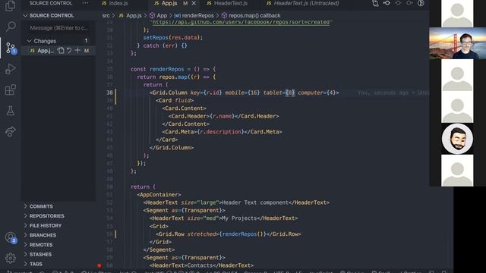Open the api.github.com URL in code
The image size is (486, 273).
[241, 22]
